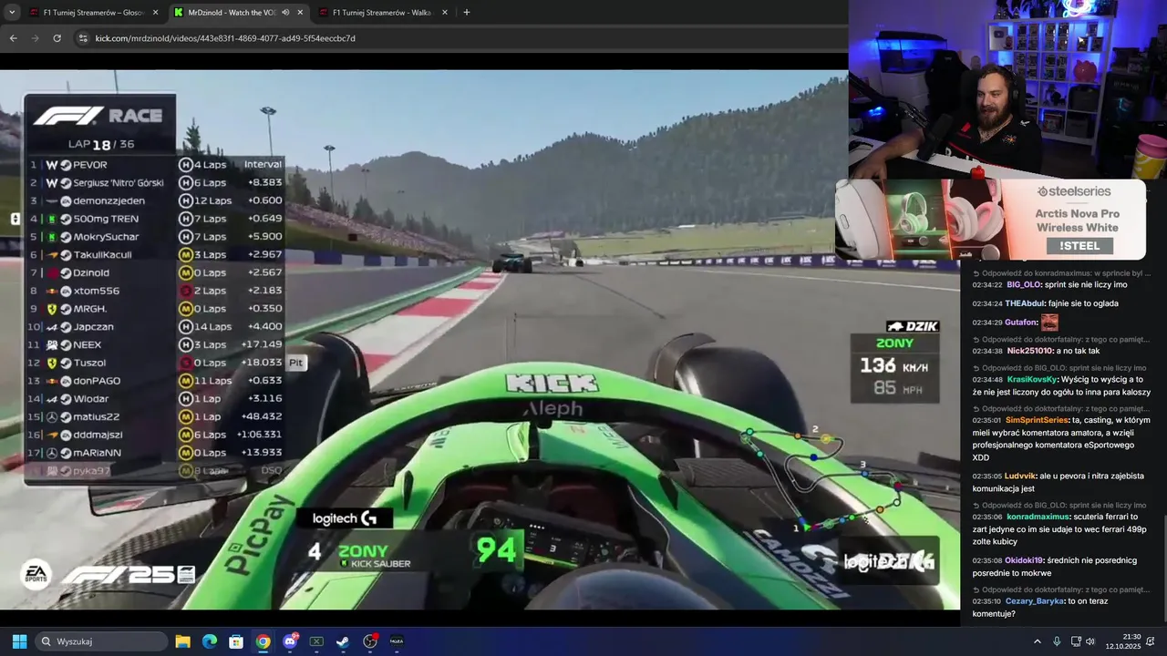This screenshot has height=656, width=1167.
Task: Click the !STEEL button on the banner
Action: click(x=1079, y=246)
